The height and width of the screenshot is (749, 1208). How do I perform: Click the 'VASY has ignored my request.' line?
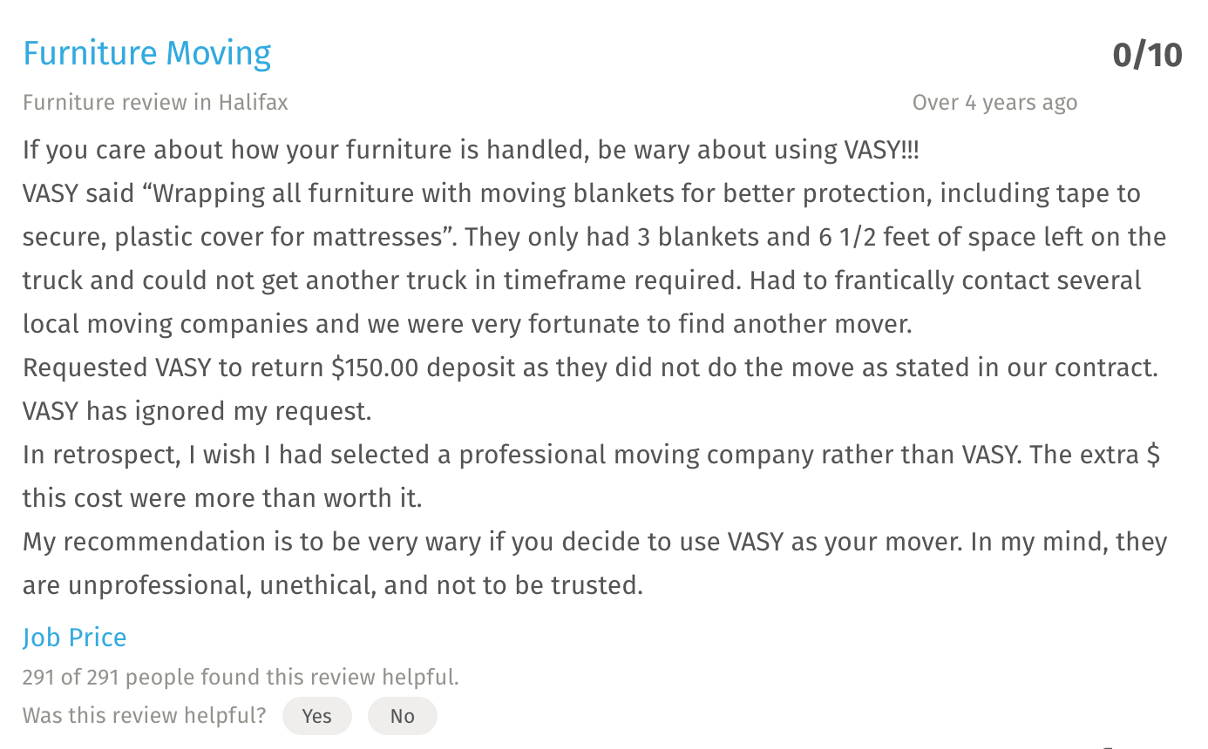tap(197, 411)
